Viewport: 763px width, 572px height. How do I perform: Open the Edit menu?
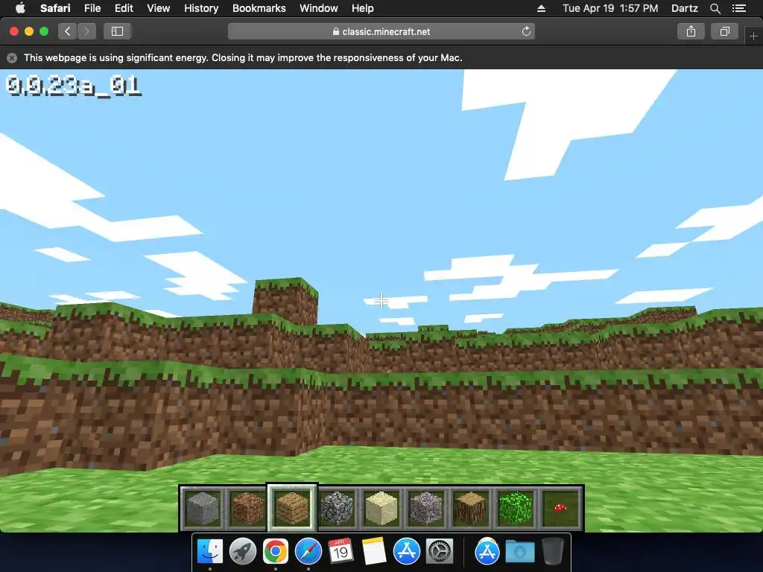tap(124, 8)
